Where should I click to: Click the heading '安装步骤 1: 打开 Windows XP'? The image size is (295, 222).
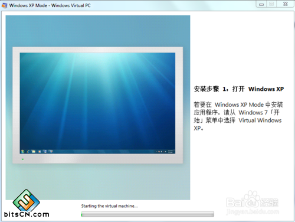[x=239, y=89]
